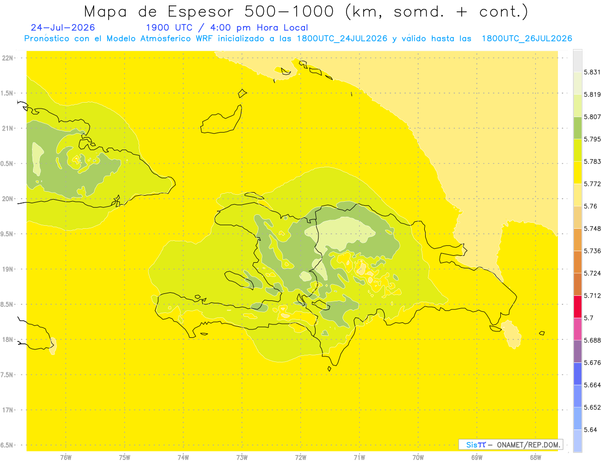Click the legend value '5.831'

coord(592,72)
